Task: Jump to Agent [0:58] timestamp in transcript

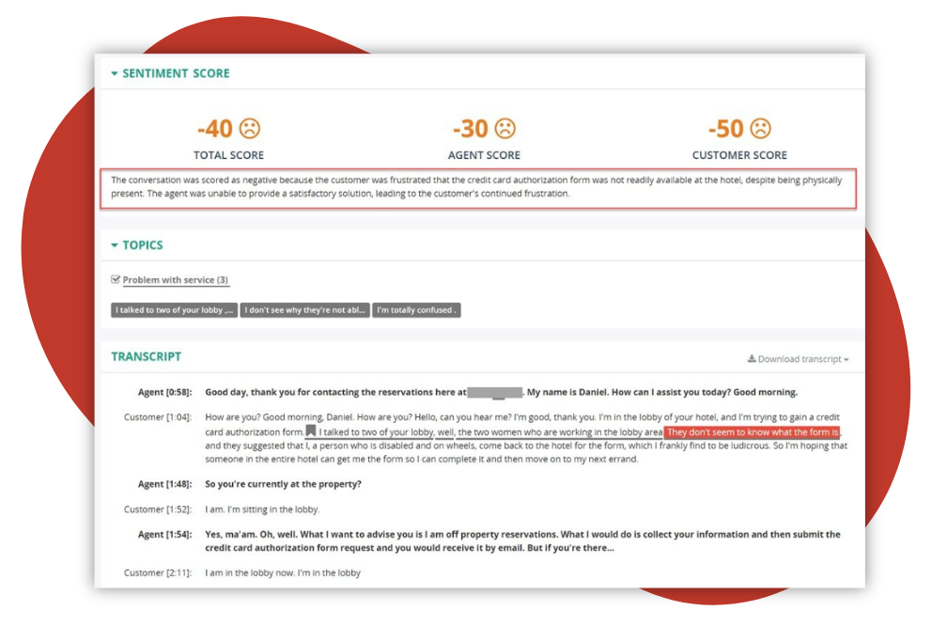Action: click(x=164, y=393)
